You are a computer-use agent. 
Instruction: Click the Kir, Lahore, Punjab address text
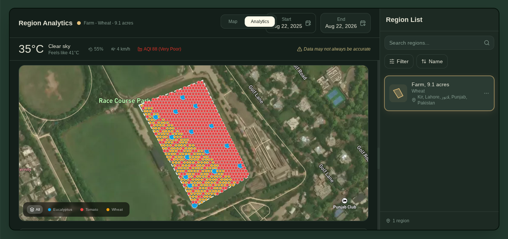click(x=442, y=100)
